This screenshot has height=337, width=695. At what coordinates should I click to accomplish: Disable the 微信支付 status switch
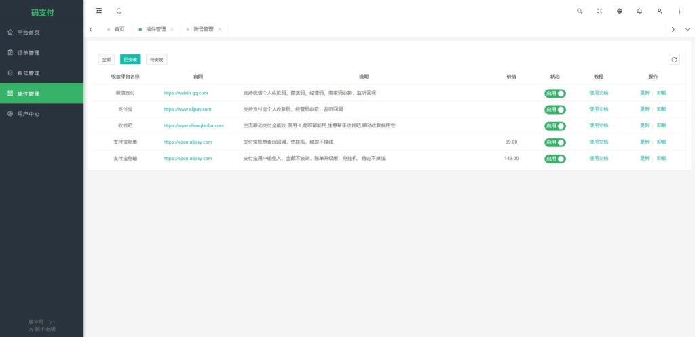555,93
